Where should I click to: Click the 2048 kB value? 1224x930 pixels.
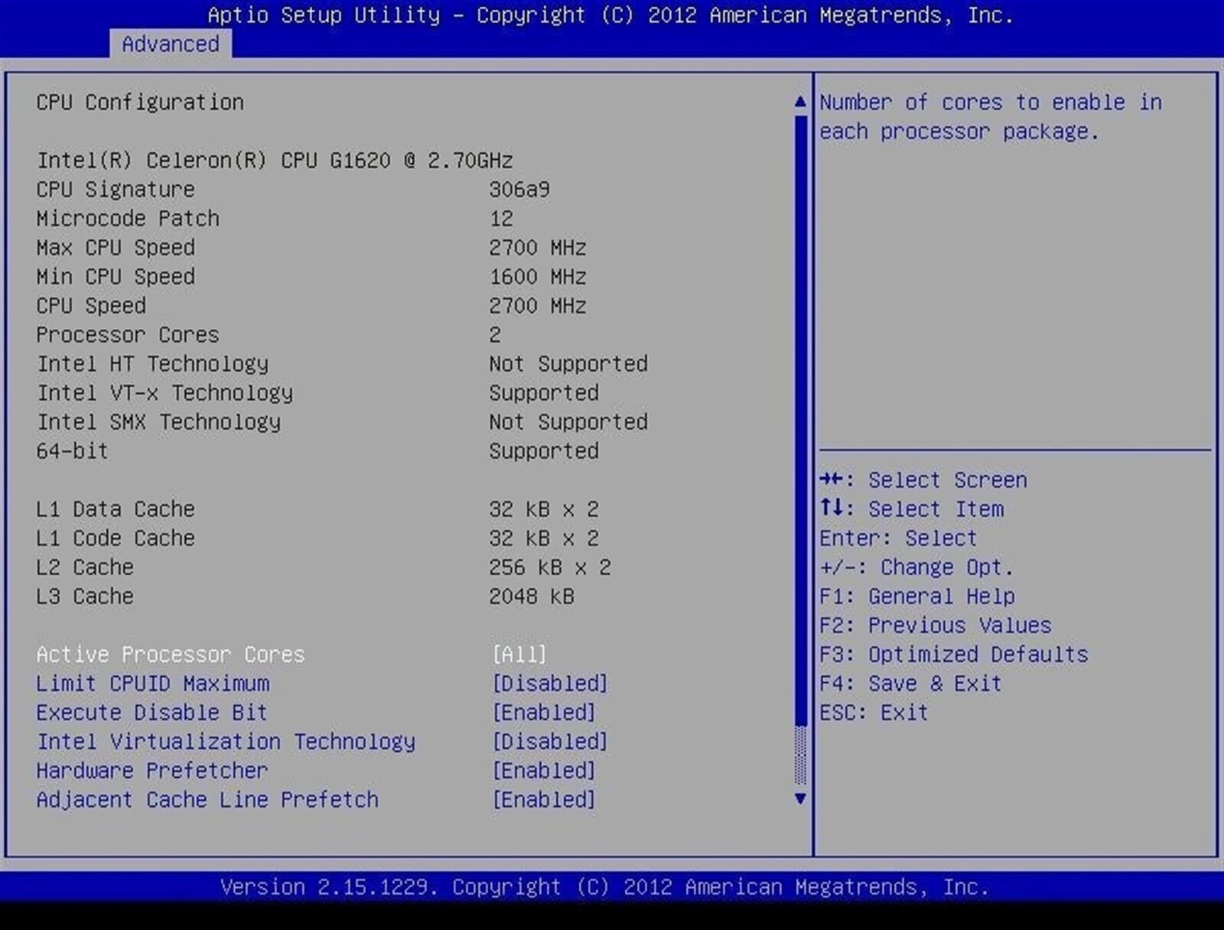(532, 597)
